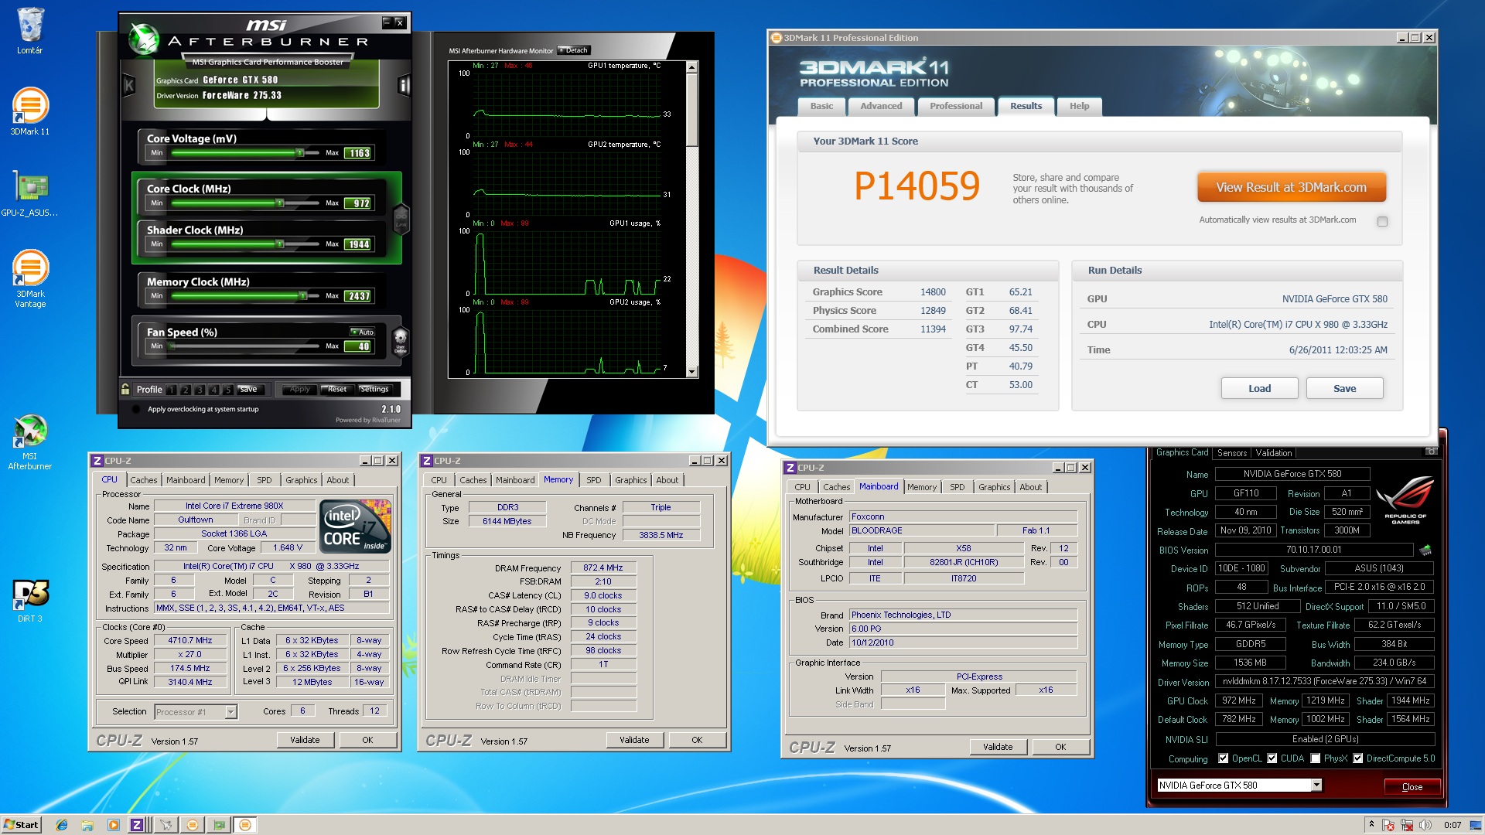
Task: Click the GPU-Z screenshot camera icon
Action: [x=1431, y=452]
